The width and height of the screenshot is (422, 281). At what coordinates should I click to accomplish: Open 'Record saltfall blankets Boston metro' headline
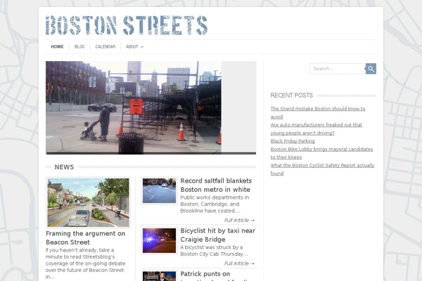click(216, 185)
